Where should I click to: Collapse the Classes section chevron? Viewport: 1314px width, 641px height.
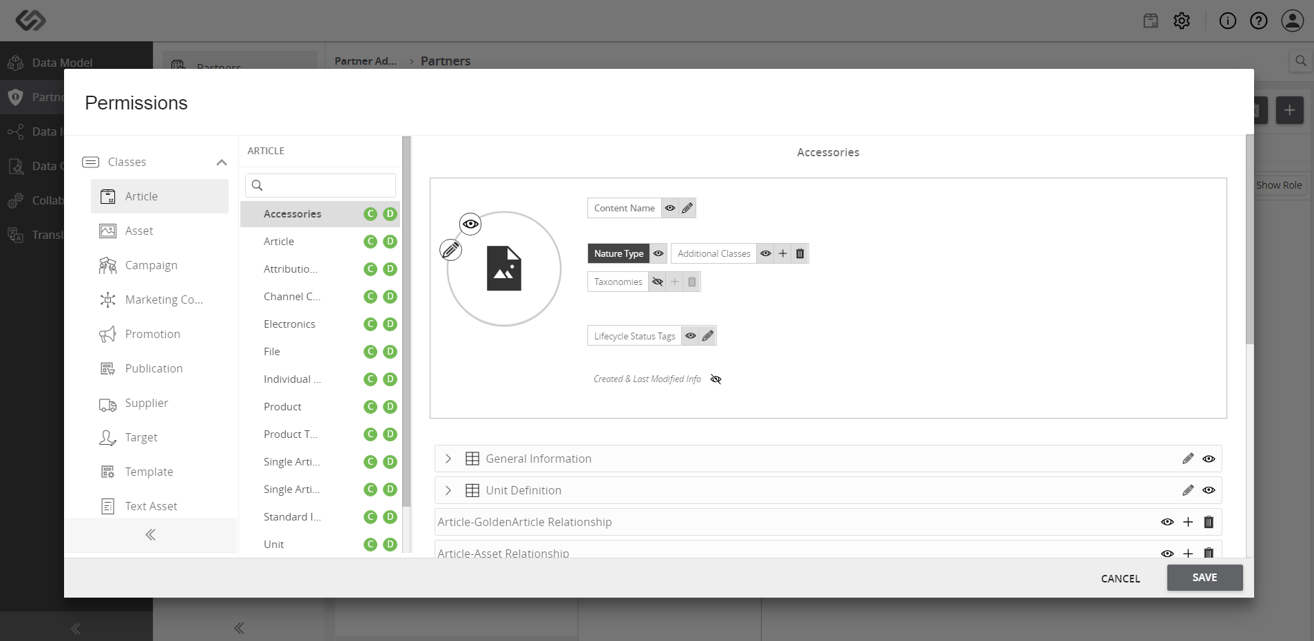[x=222, y=162]
